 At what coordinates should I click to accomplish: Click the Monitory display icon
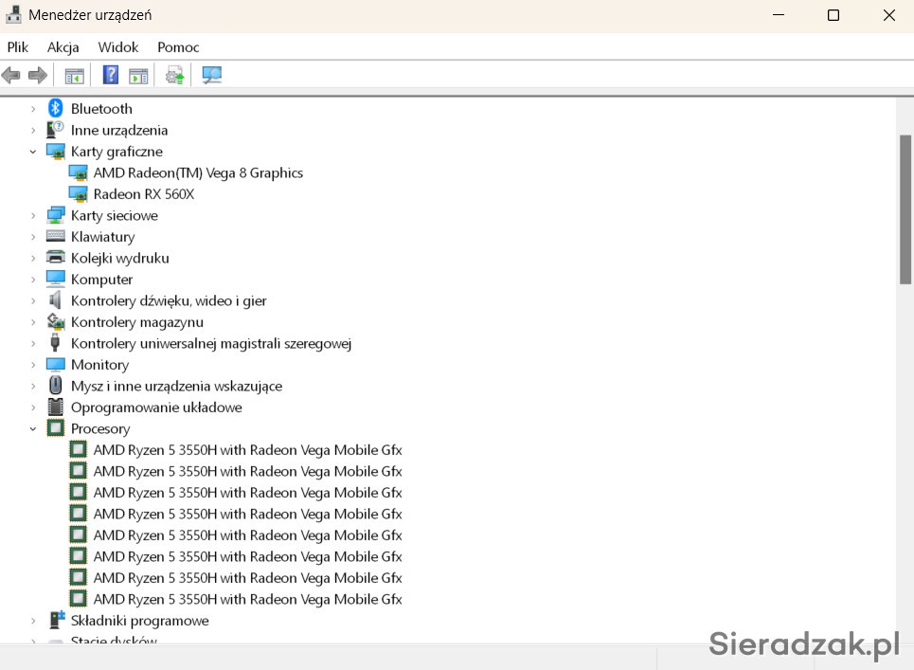(x=55, y=365)
